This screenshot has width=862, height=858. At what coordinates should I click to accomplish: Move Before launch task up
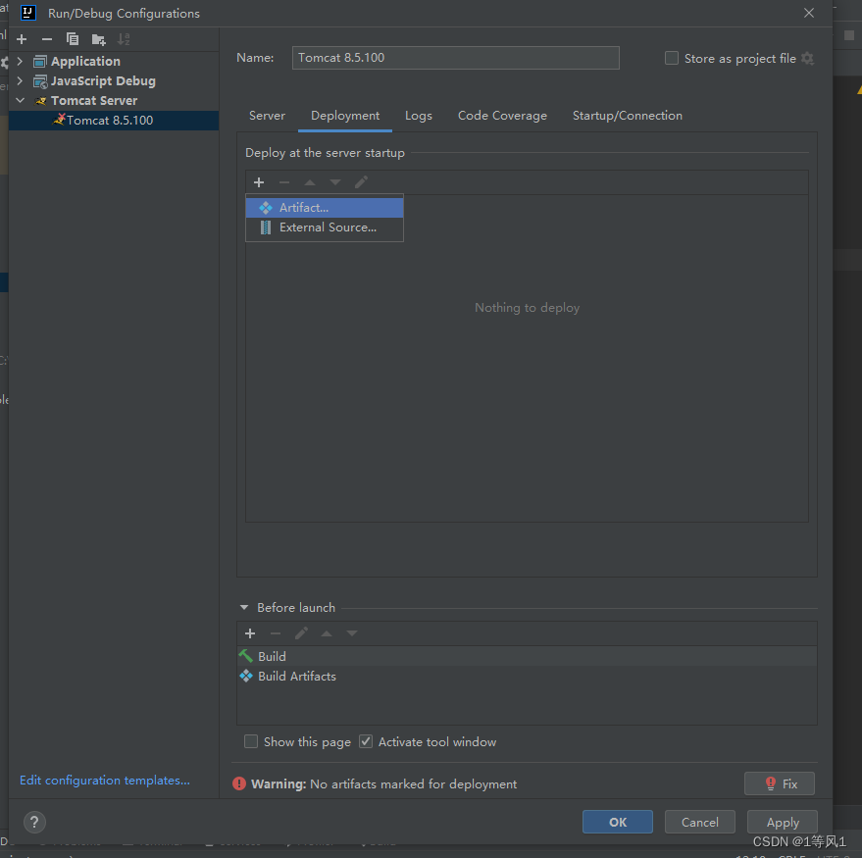(x=327, y=633)
